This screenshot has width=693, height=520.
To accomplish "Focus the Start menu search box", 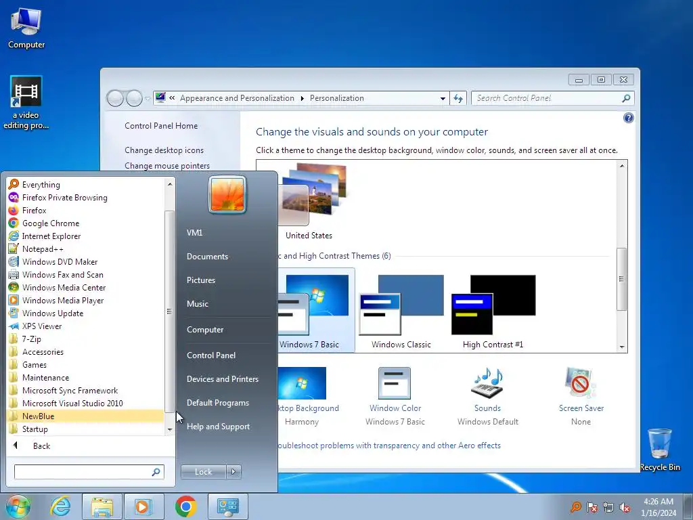I will (x=89, y=472).
